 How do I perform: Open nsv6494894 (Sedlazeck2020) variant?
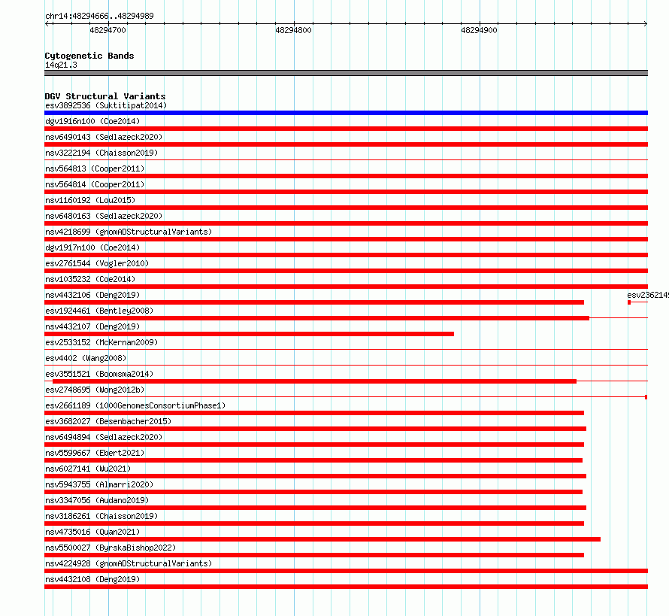point(104,437)
